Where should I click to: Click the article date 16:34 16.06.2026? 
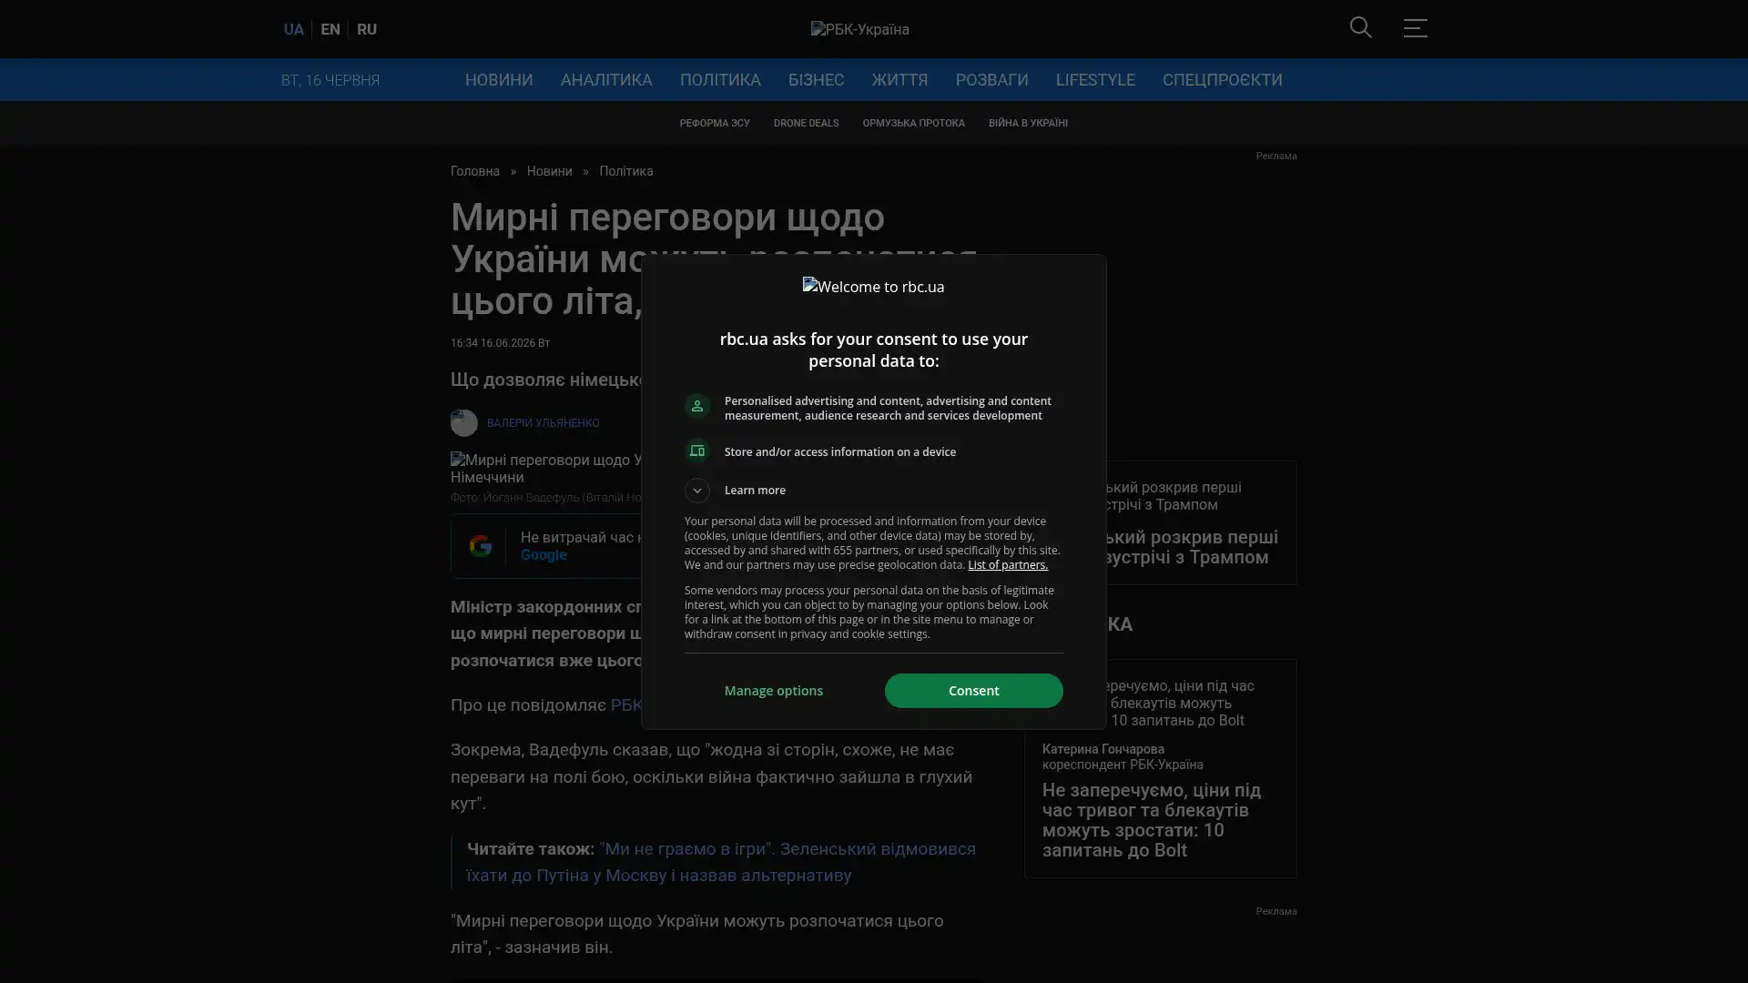(x=500, y=343)
